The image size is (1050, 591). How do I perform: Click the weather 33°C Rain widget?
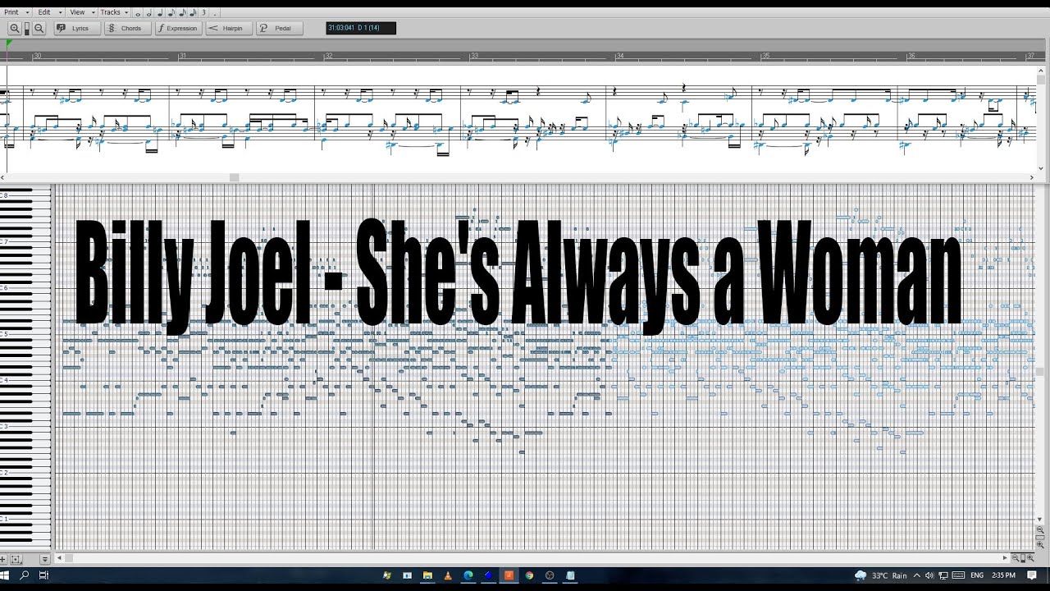click(x=881, y=575)
